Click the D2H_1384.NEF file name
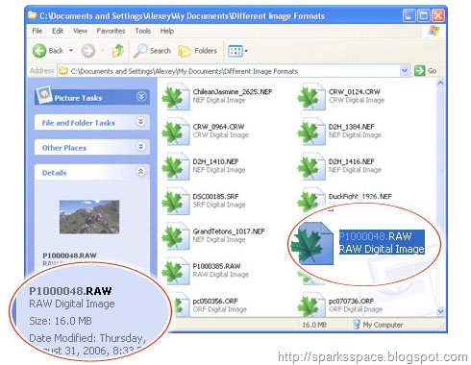471x365 pixels. click(x=352, y=127)
